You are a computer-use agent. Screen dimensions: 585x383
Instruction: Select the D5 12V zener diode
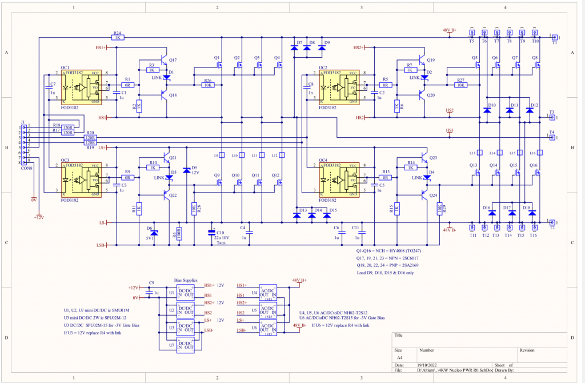tap(187, 170)
